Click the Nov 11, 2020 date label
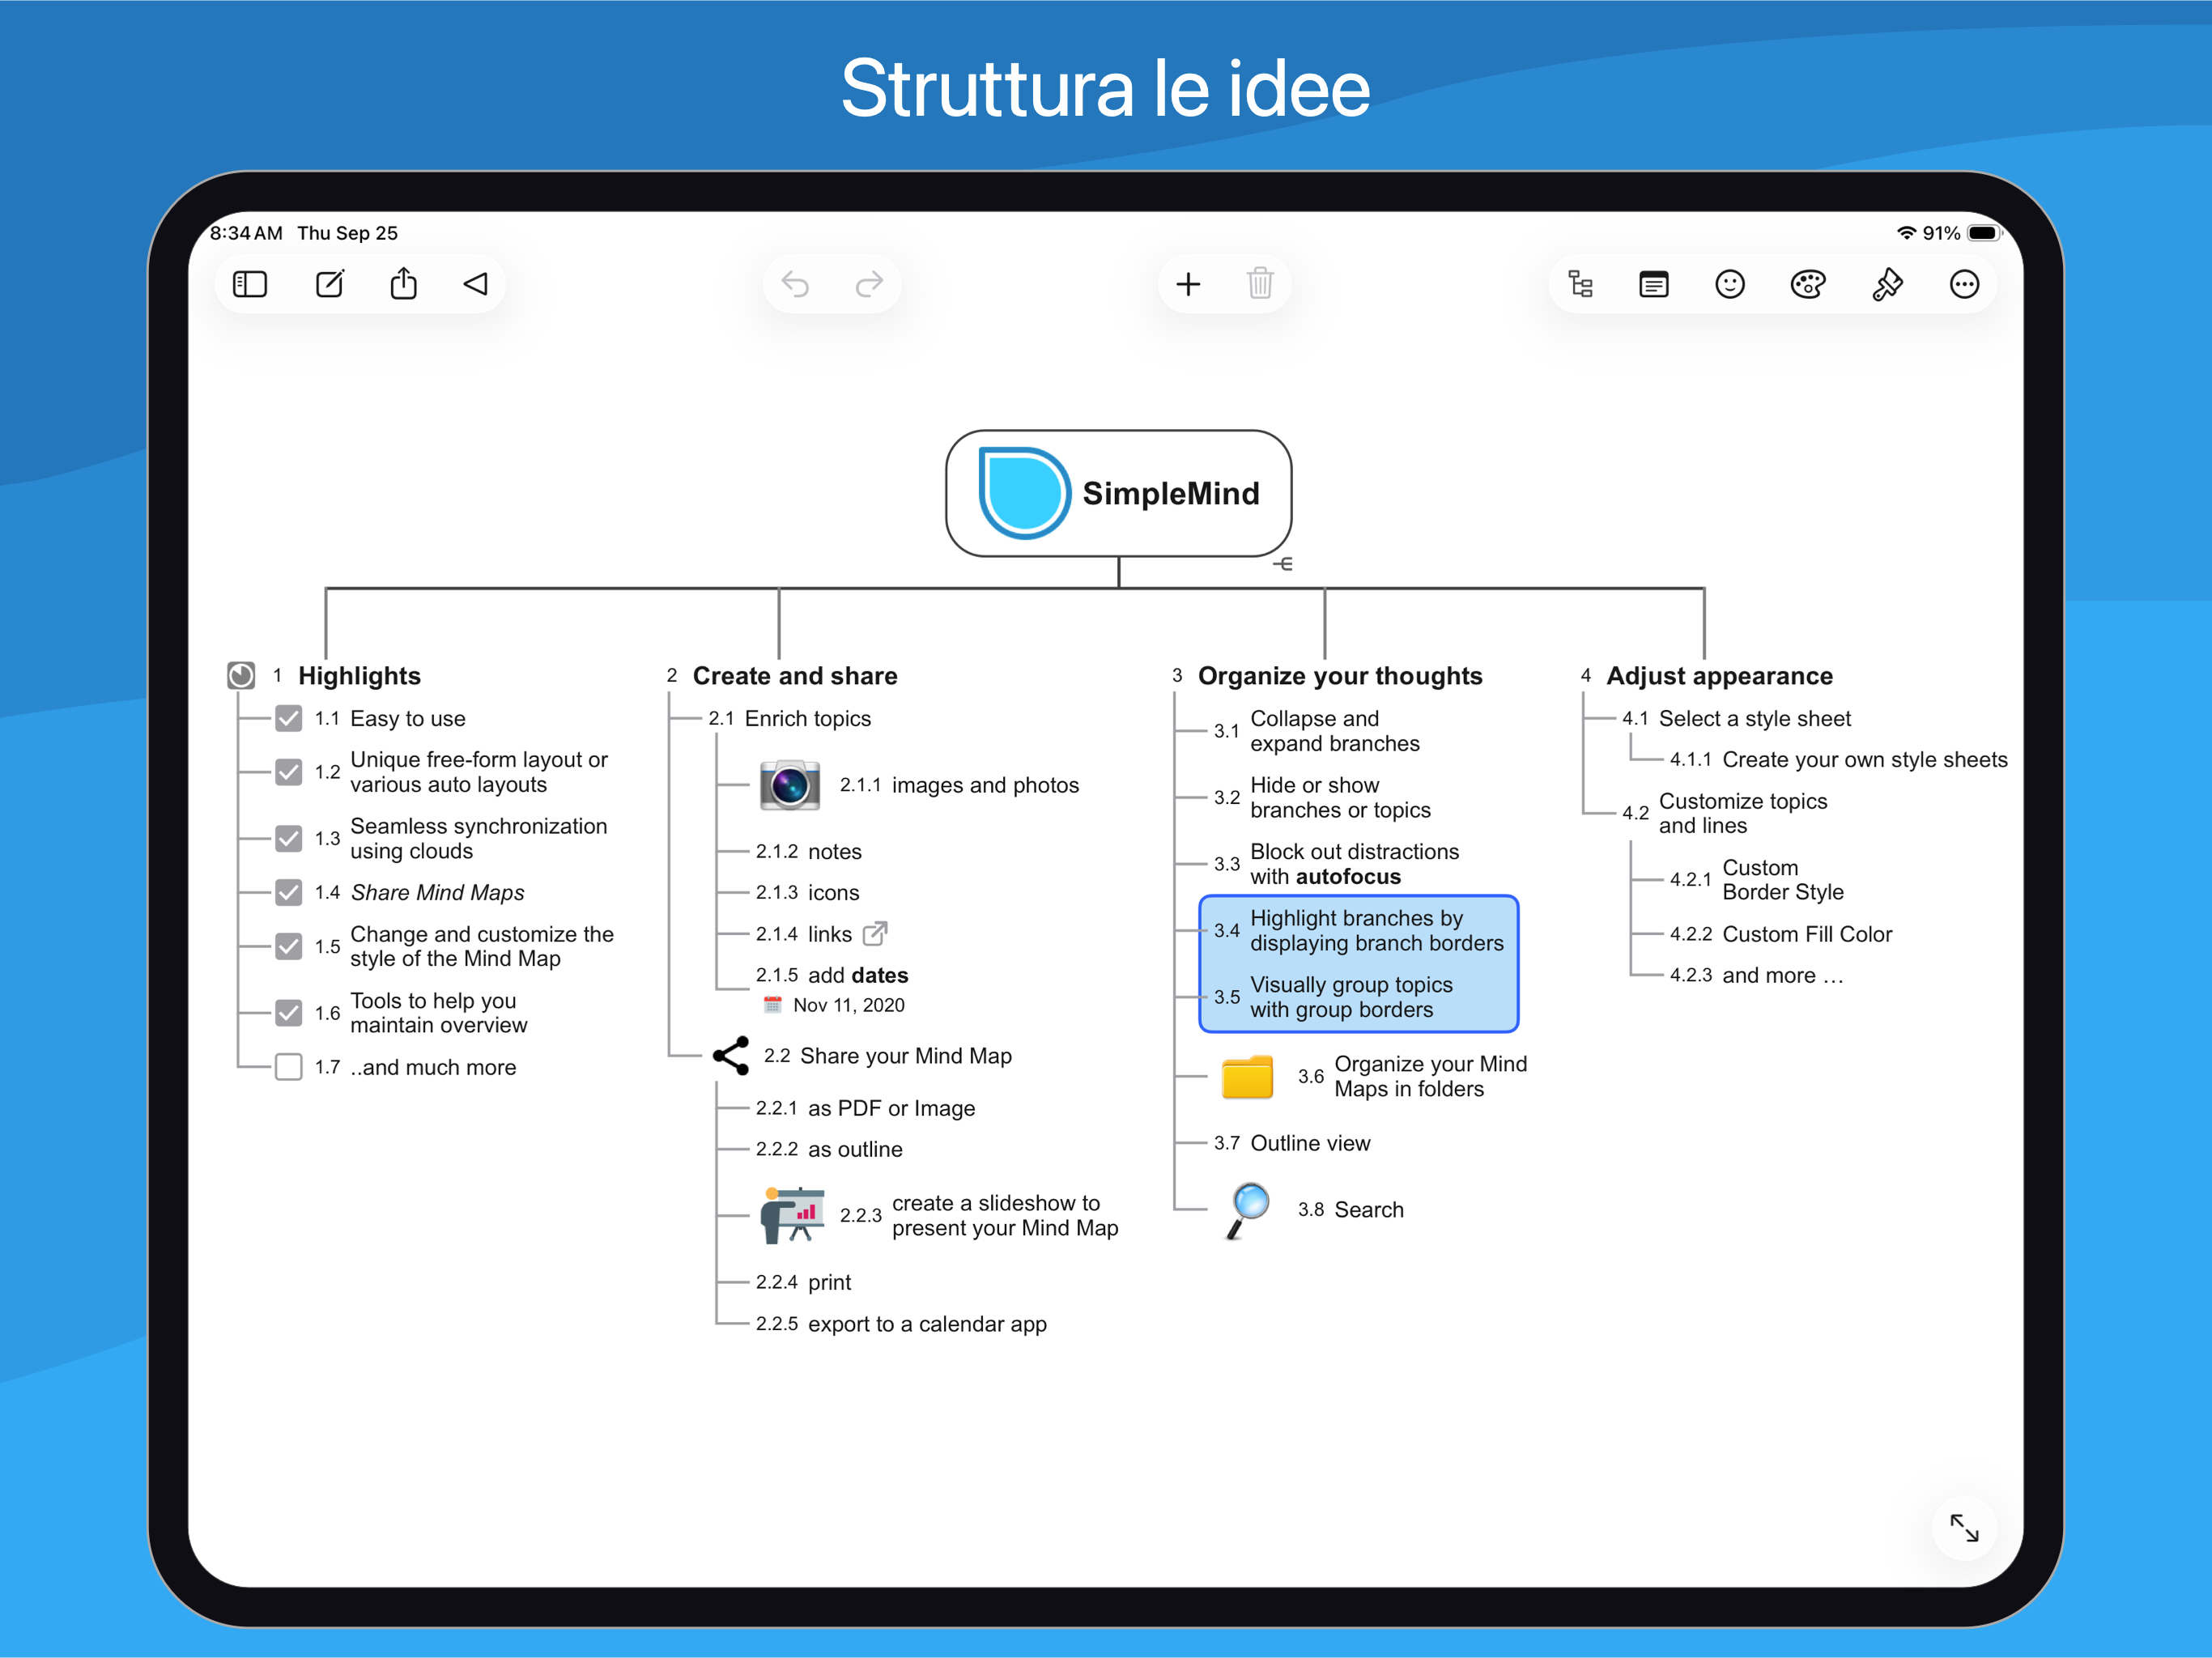 [848, 1005]
